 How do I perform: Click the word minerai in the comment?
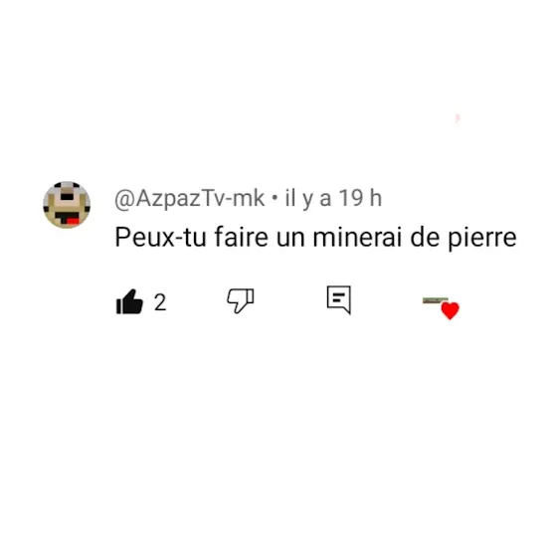[x=358, y=238]
